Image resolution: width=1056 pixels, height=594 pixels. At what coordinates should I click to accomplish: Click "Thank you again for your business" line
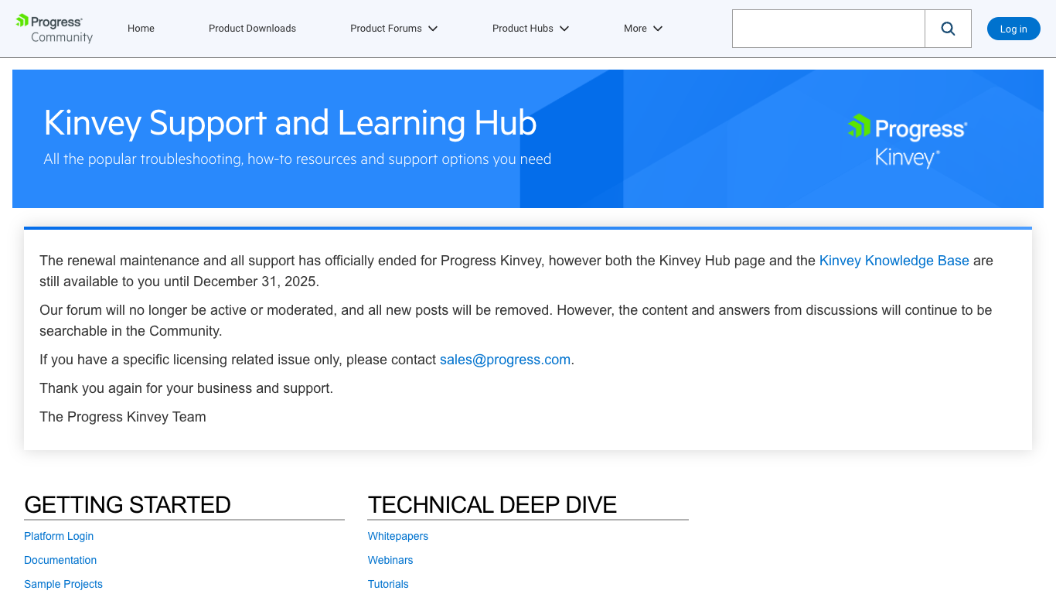click(x=186, y=388)
